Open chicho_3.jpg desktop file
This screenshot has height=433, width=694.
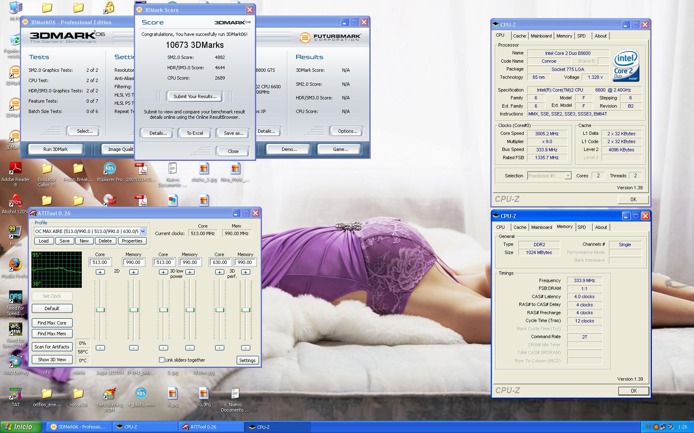tap(204, 172)
